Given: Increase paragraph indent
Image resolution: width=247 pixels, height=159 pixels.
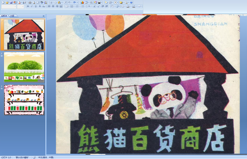Looking at the screenshot, I should click(107, 6).
